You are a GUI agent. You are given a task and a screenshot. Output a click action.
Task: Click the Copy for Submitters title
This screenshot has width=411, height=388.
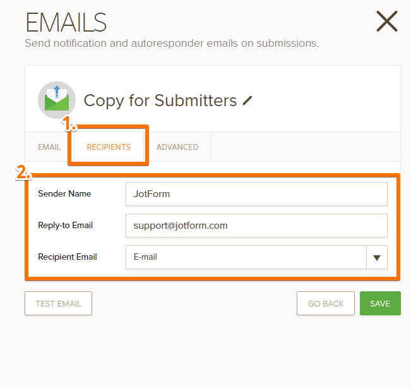click(x=160, y=100)
